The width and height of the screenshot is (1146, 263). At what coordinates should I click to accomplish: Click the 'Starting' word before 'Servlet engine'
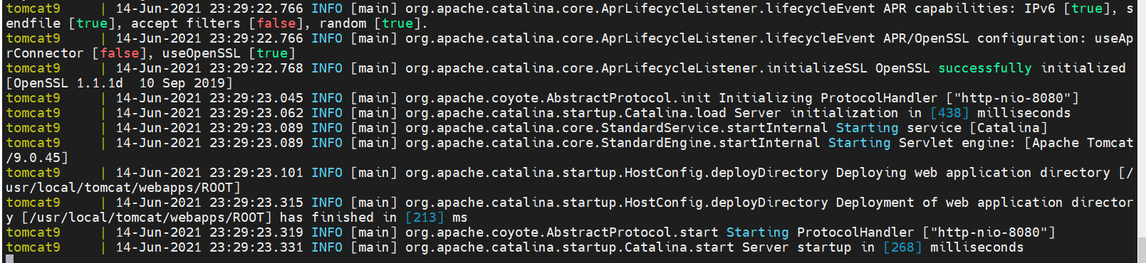[859, 143]
